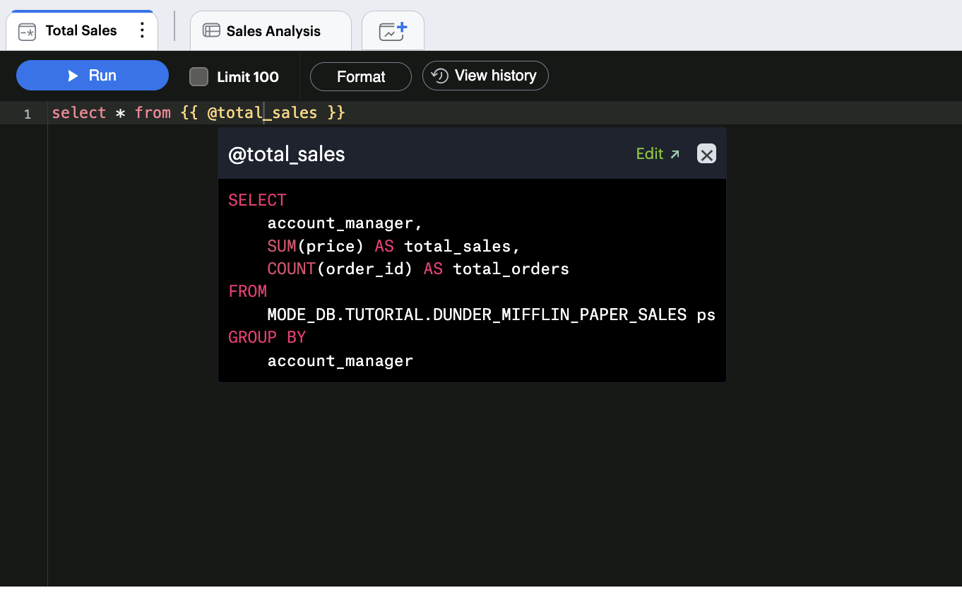Open the three-dot menu on Total Sales tab
The width and height of the screenshot is (962, 595).
click(142, 30)
